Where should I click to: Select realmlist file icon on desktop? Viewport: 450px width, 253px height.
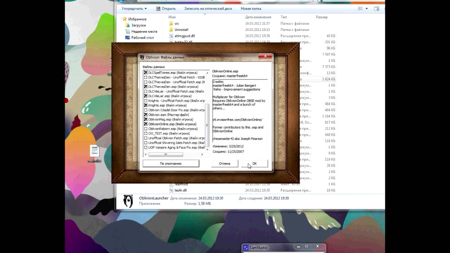click(94, 150)
